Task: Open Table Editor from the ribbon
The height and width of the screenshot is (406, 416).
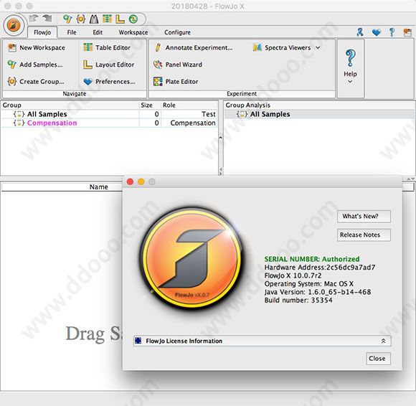Action: pos(107,48)
